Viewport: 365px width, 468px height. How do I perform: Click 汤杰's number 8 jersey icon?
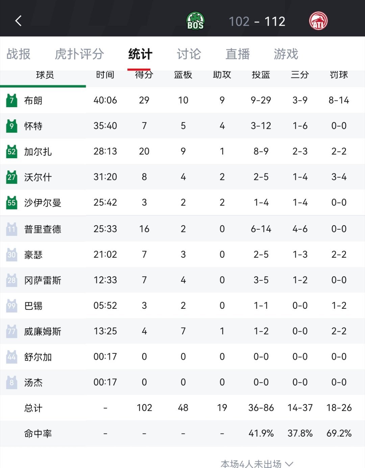click(11, 382)
